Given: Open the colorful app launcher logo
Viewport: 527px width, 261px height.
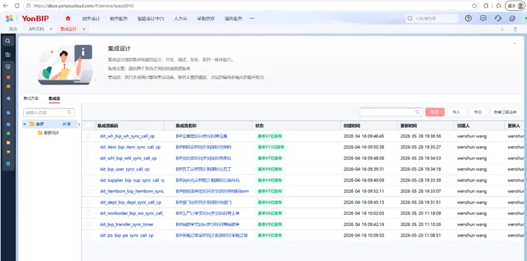Looking at the screenshot, I should (x=9, y=18).
